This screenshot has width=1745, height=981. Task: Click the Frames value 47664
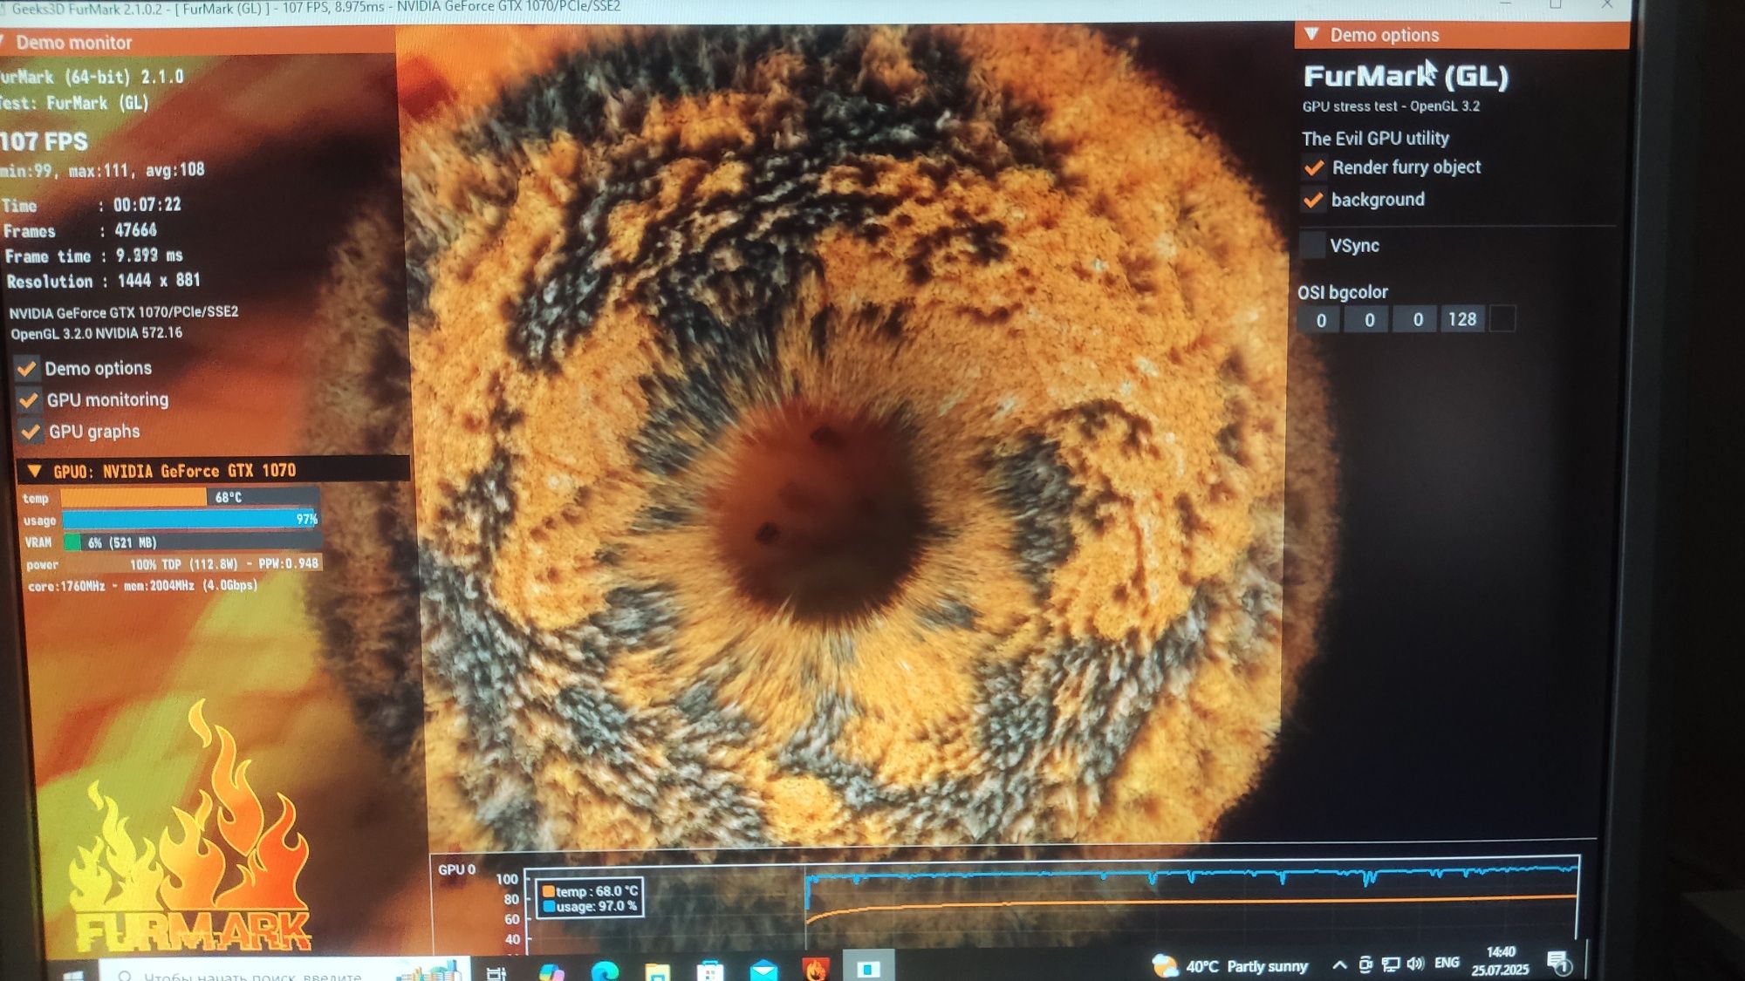coord(136,230)
